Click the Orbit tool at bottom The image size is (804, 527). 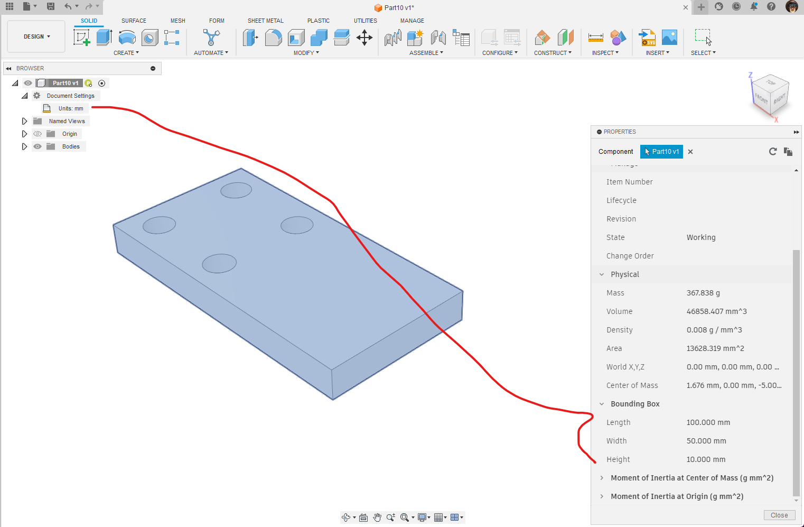pyautogui.click(x=347, y=517)
